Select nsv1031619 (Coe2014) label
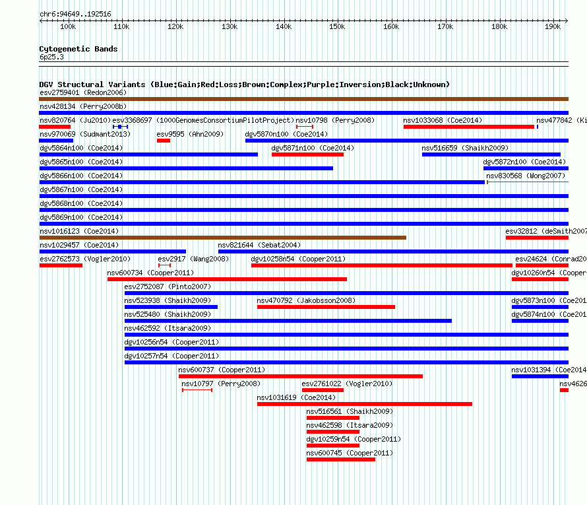Viewport: 587px width, 505px height. (296, 397)
